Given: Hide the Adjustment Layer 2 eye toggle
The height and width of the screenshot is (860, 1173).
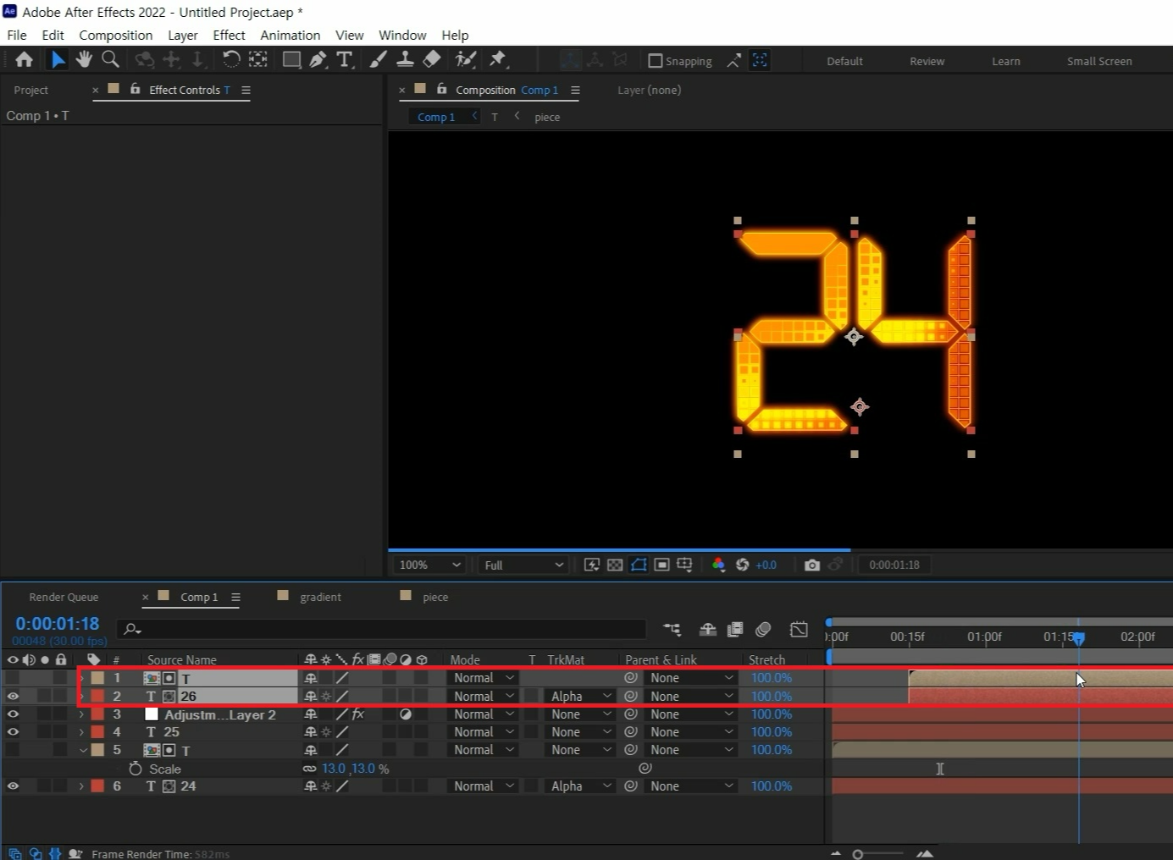Looking at the screenshot, I should [x=13, y=714].
